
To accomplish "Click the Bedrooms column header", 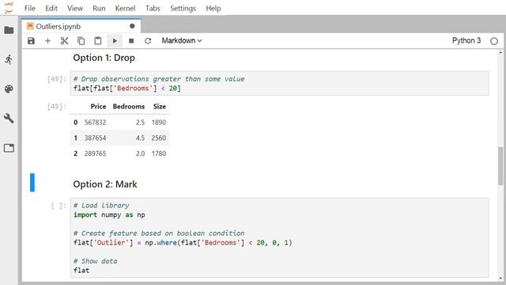I will (x=128, y=106).
